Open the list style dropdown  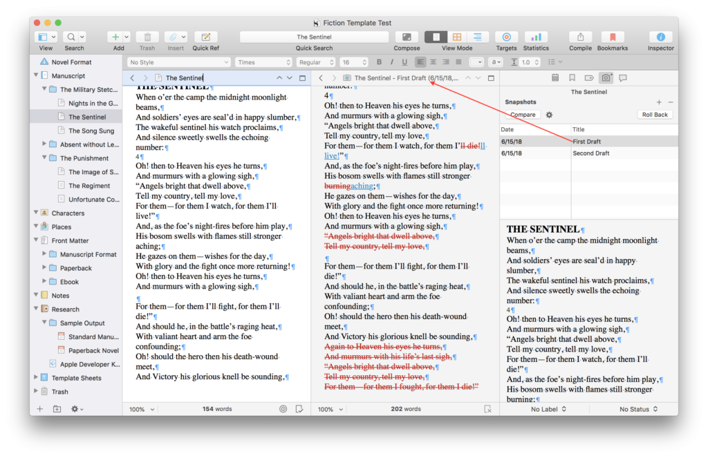tap(555, 62)
